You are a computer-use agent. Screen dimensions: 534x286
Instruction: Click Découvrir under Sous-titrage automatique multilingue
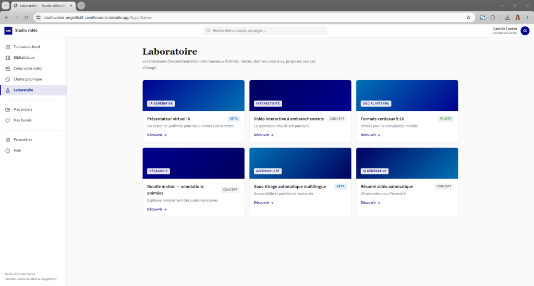(x=263, y=203)
